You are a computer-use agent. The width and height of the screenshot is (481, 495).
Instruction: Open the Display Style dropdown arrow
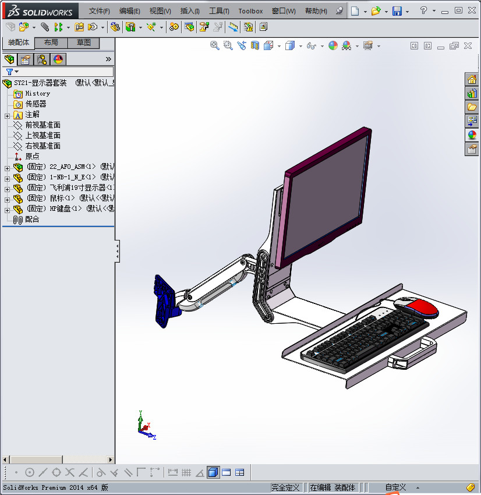300,47
